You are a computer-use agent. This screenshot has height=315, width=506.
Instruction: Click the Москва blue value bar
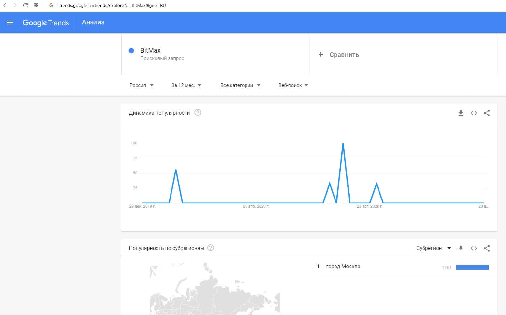(473, 267)
